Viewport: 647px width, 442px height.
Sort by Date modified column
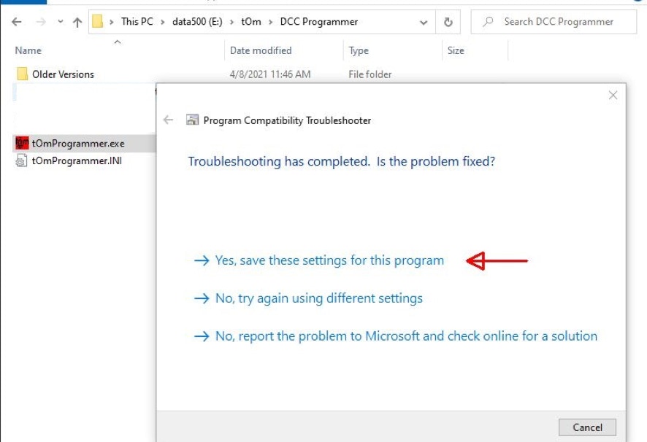coord(261,50)
